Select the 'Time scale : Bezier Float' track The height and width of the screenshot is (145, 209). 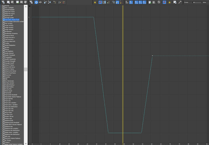coord(12,20)
